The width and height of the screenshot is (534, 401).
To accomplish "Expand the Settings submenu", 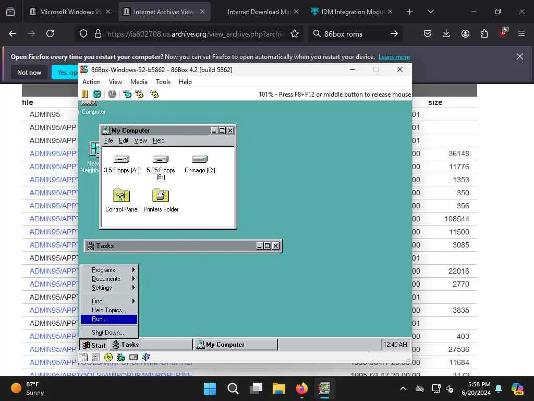I will [x=110, y=288].
